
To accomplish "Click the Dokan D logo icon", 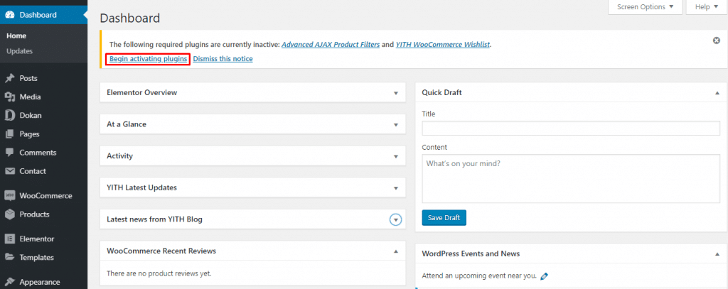I will point(10,116).
